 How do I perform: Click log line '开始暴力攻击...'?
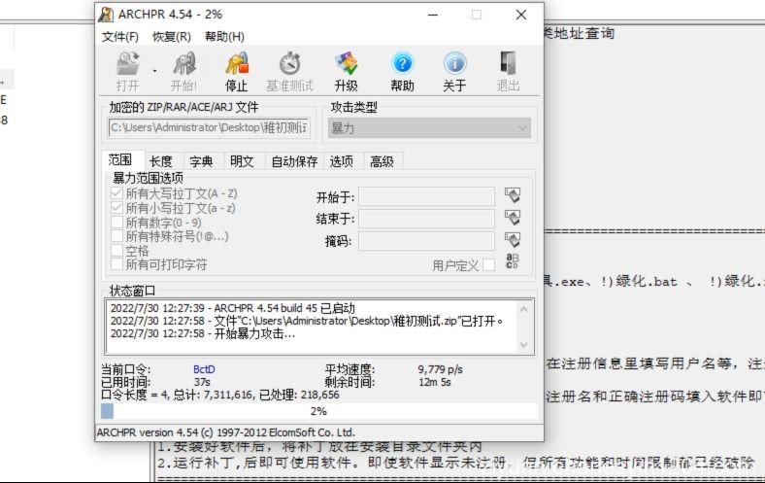[x=203, y=333]
